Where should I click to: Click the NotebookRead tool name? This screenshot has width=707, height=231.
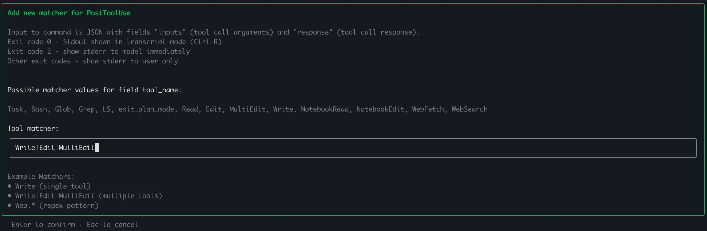point(325,109)
